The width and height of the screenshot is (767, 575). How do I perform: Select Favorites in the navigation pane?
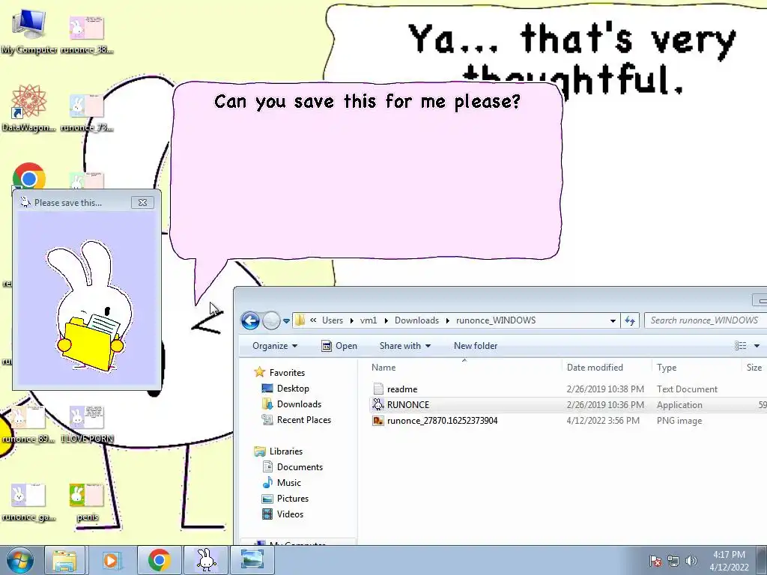(280, 373)
